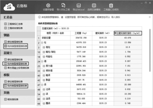
Task: Select 构件类型楼层指标表 under 混凝土
Action: point(16,64)
